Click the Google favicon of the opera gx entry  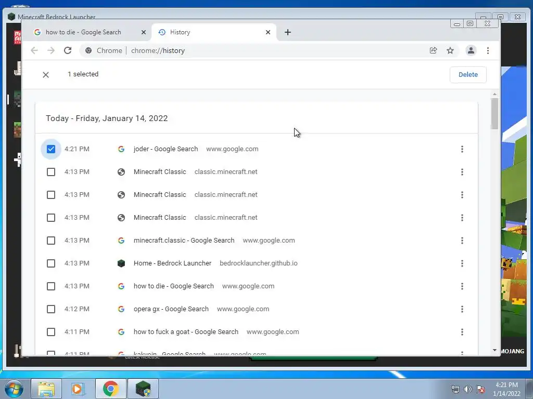(x=121, y=309)
